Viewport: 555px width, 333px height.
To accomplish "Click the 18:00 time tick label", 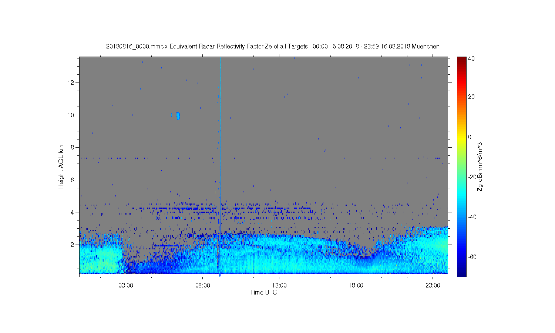I will (356, 286).
